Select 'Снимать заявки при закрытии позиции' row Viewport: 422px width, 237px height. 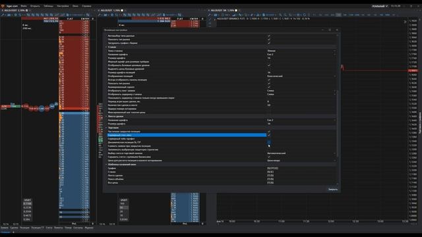coord(187,146)
